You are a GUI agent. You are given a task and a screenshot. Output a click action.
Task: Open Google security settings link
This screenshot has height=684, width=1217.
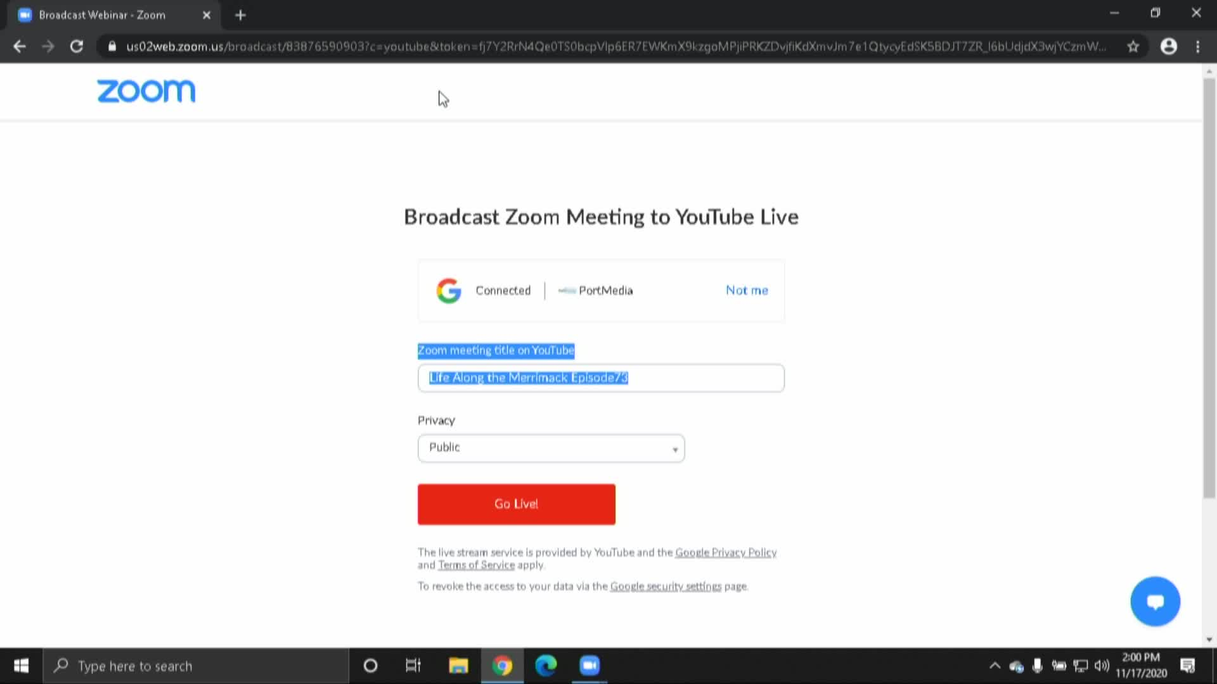(666, 586)
